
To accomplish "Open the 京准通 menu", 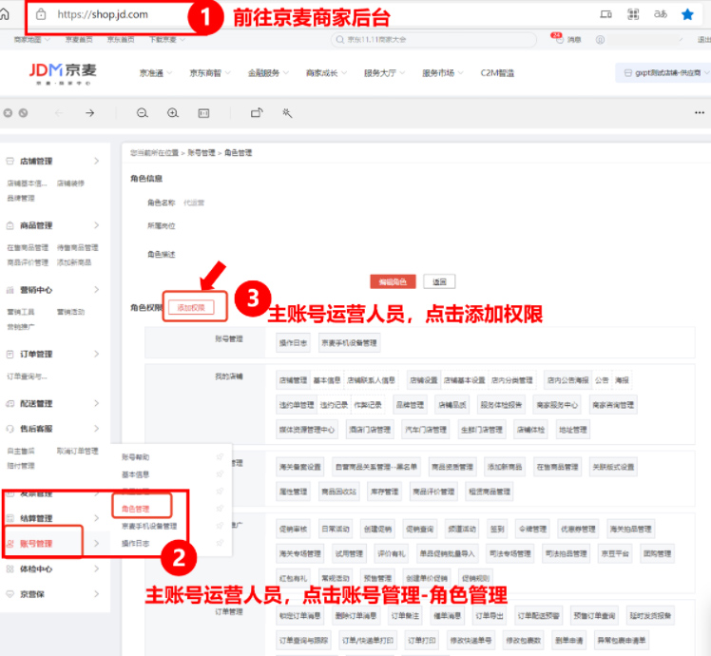I will coord(156,73).
